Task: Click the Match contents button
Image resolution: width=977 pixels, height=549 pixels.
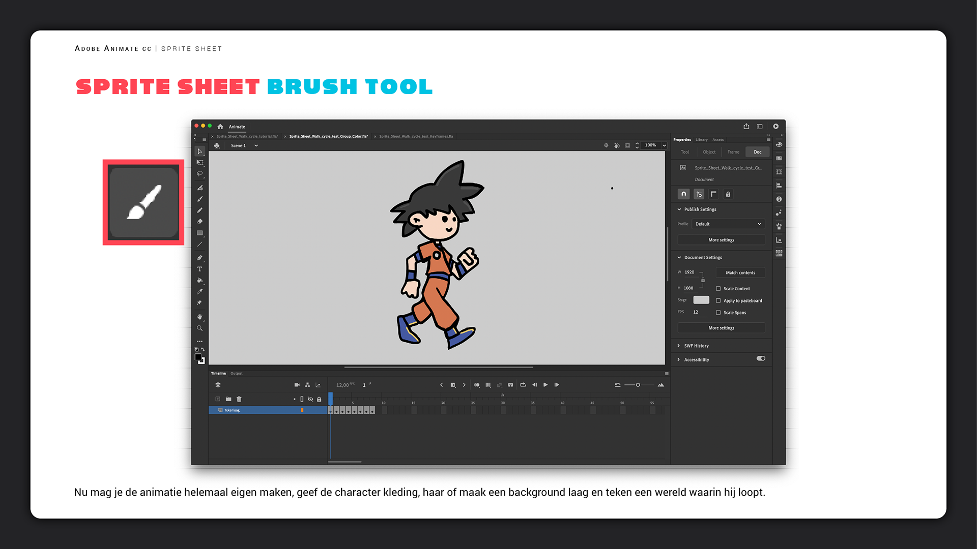Action: (740, 272)
